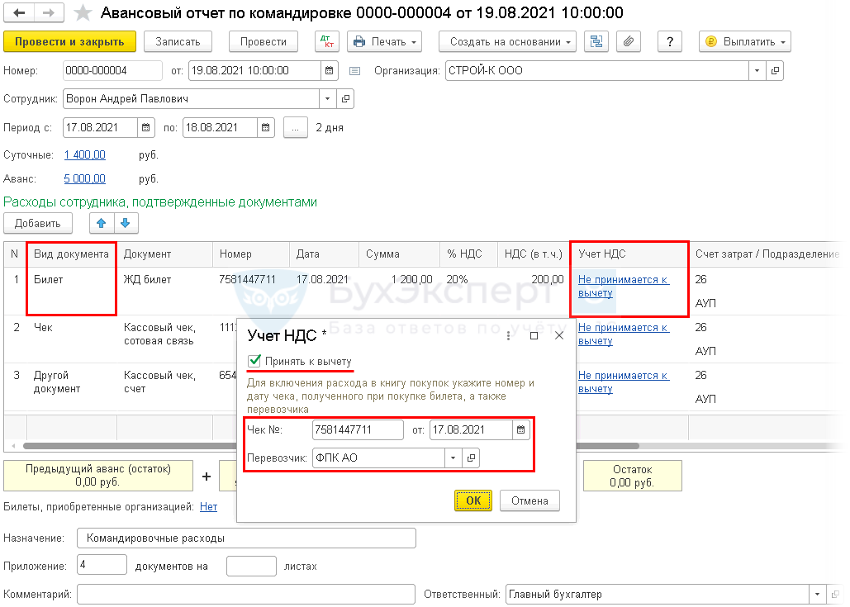The height and width of the screenshot is (607, 850).
Task: Open calendar for check date in dialog
Action: [x=520, y=430]
